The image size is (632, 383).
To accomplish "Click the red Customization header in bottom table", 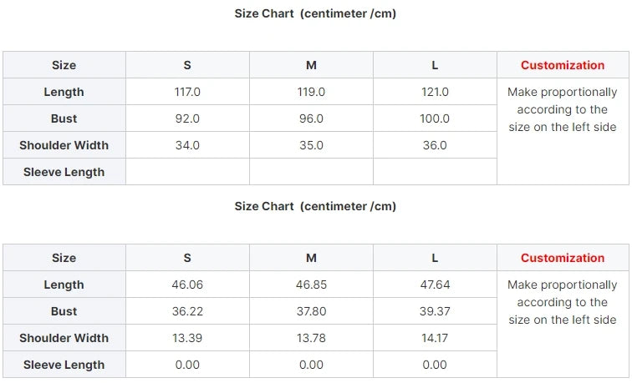I will point(563,258).
